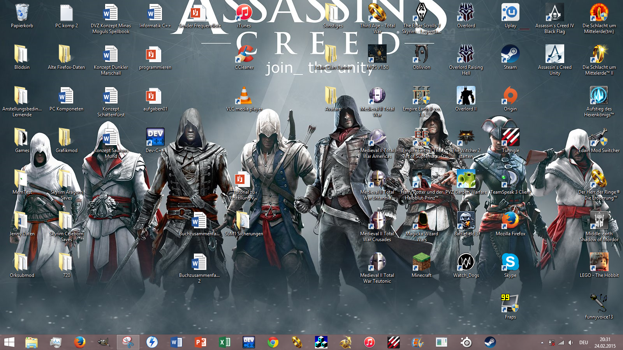Launch iTunes from the desktop shortcut
623x350 pixels.
click(244, 12)
